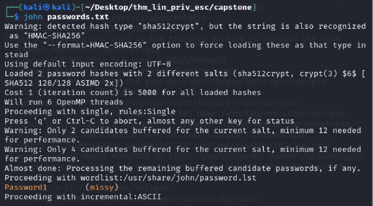The width and height of the screenshot is (373, 206).
Task: Click the Kali symbol icon in the prompt
Action: tap(47, 7)
